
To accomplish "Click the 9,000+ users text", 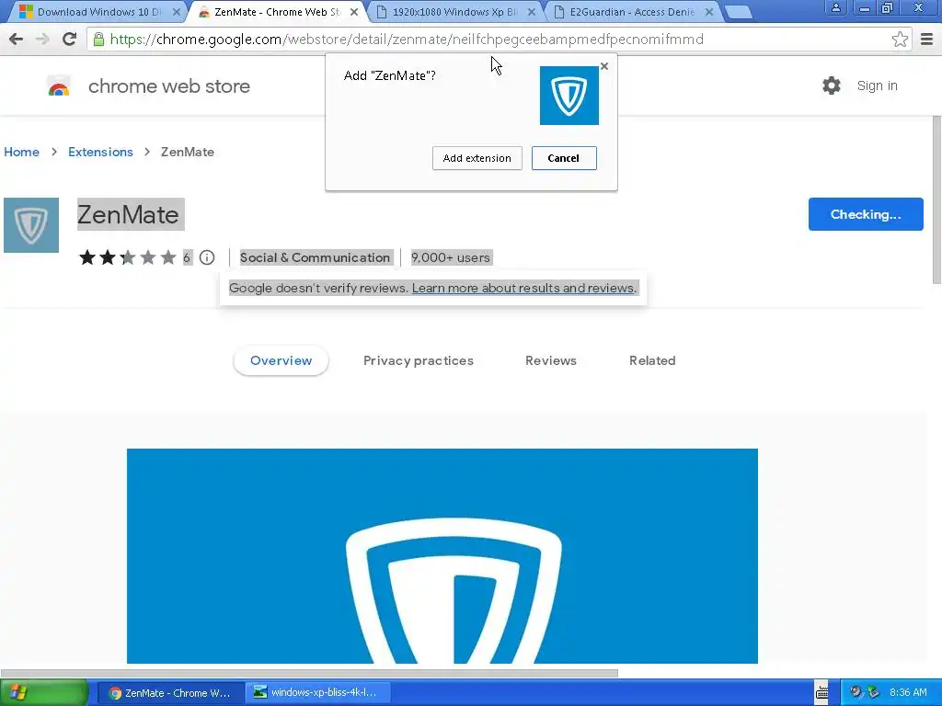I will click(451, 257).
